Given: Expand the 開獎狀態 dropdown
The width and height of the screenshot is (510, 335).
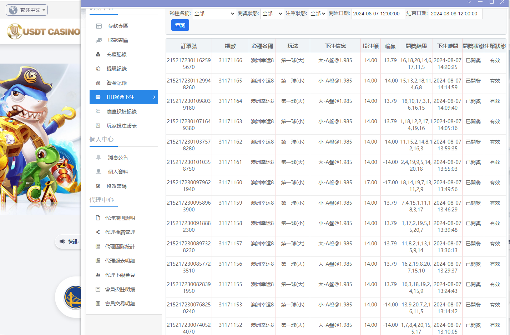Looking at the screenshot, I should pyautogui.click(x=272, y=13).
